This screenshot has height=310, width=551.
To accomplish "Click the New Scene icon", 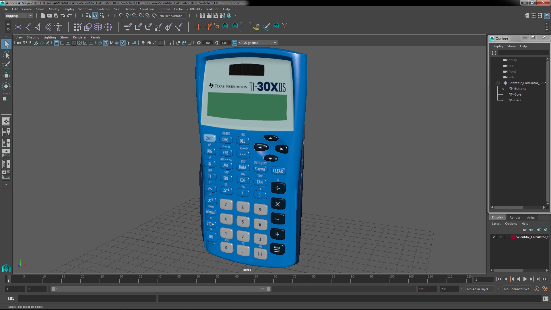I will pyautogui.click(x=43, y=16).
